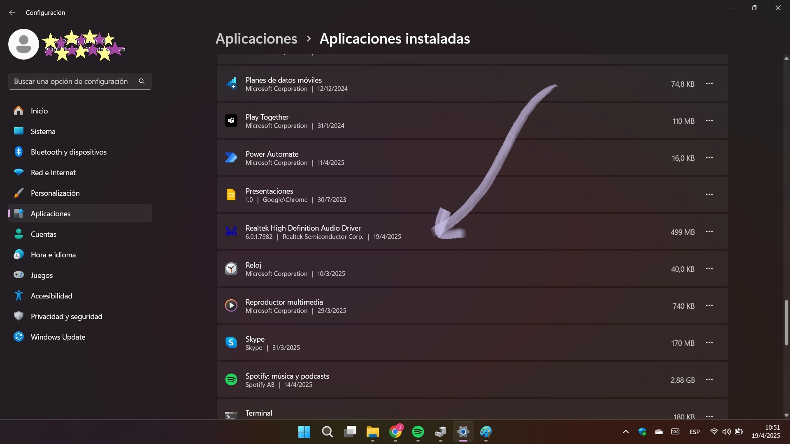The height and width of the screenshot is (444, 790).
Task: Open Spotify from the taskbar
Action: point(418,432)
